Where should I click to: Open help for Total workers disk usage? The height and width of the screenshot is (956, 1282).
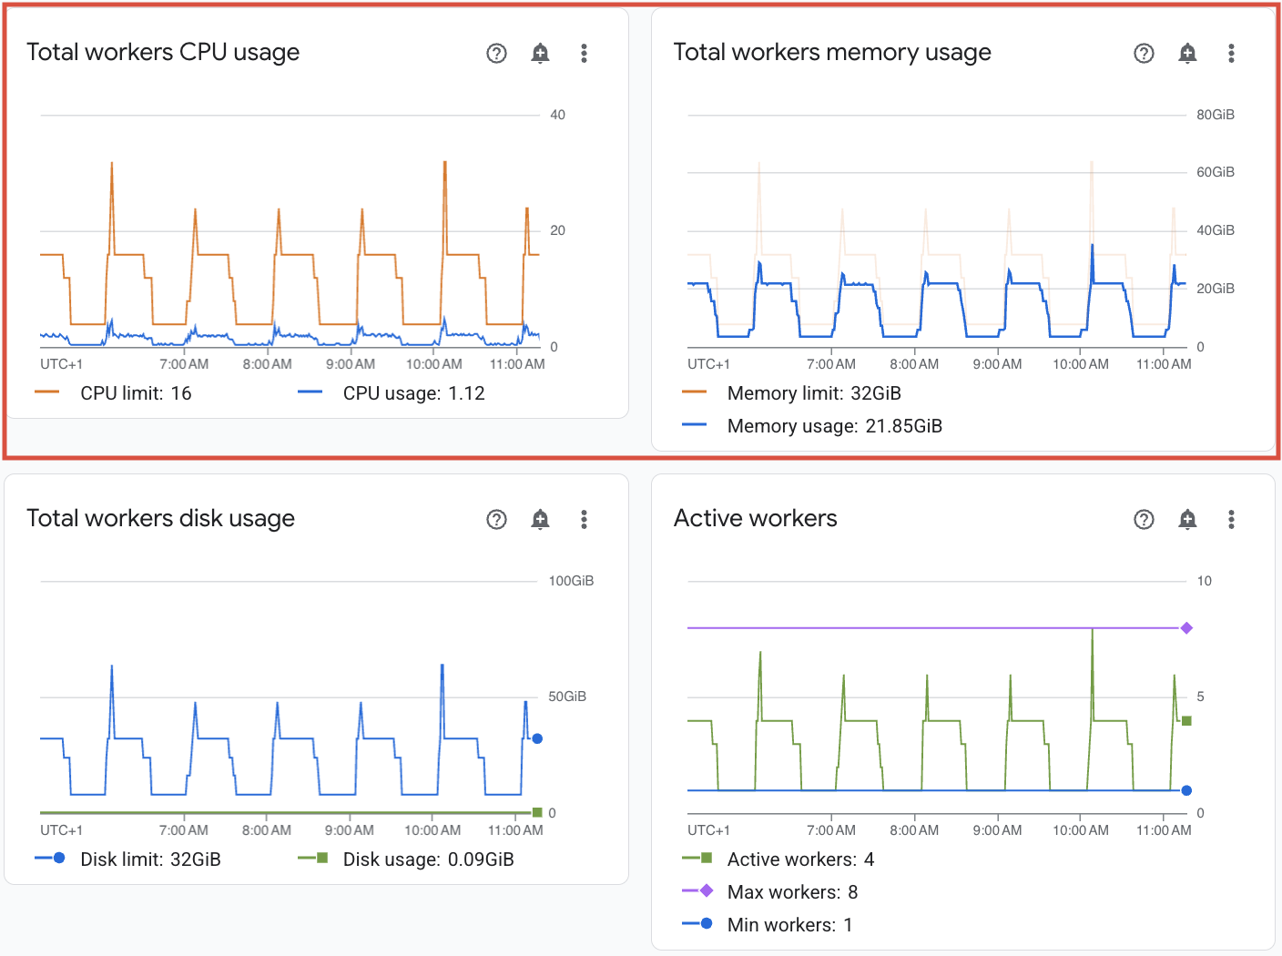point(496,520)
